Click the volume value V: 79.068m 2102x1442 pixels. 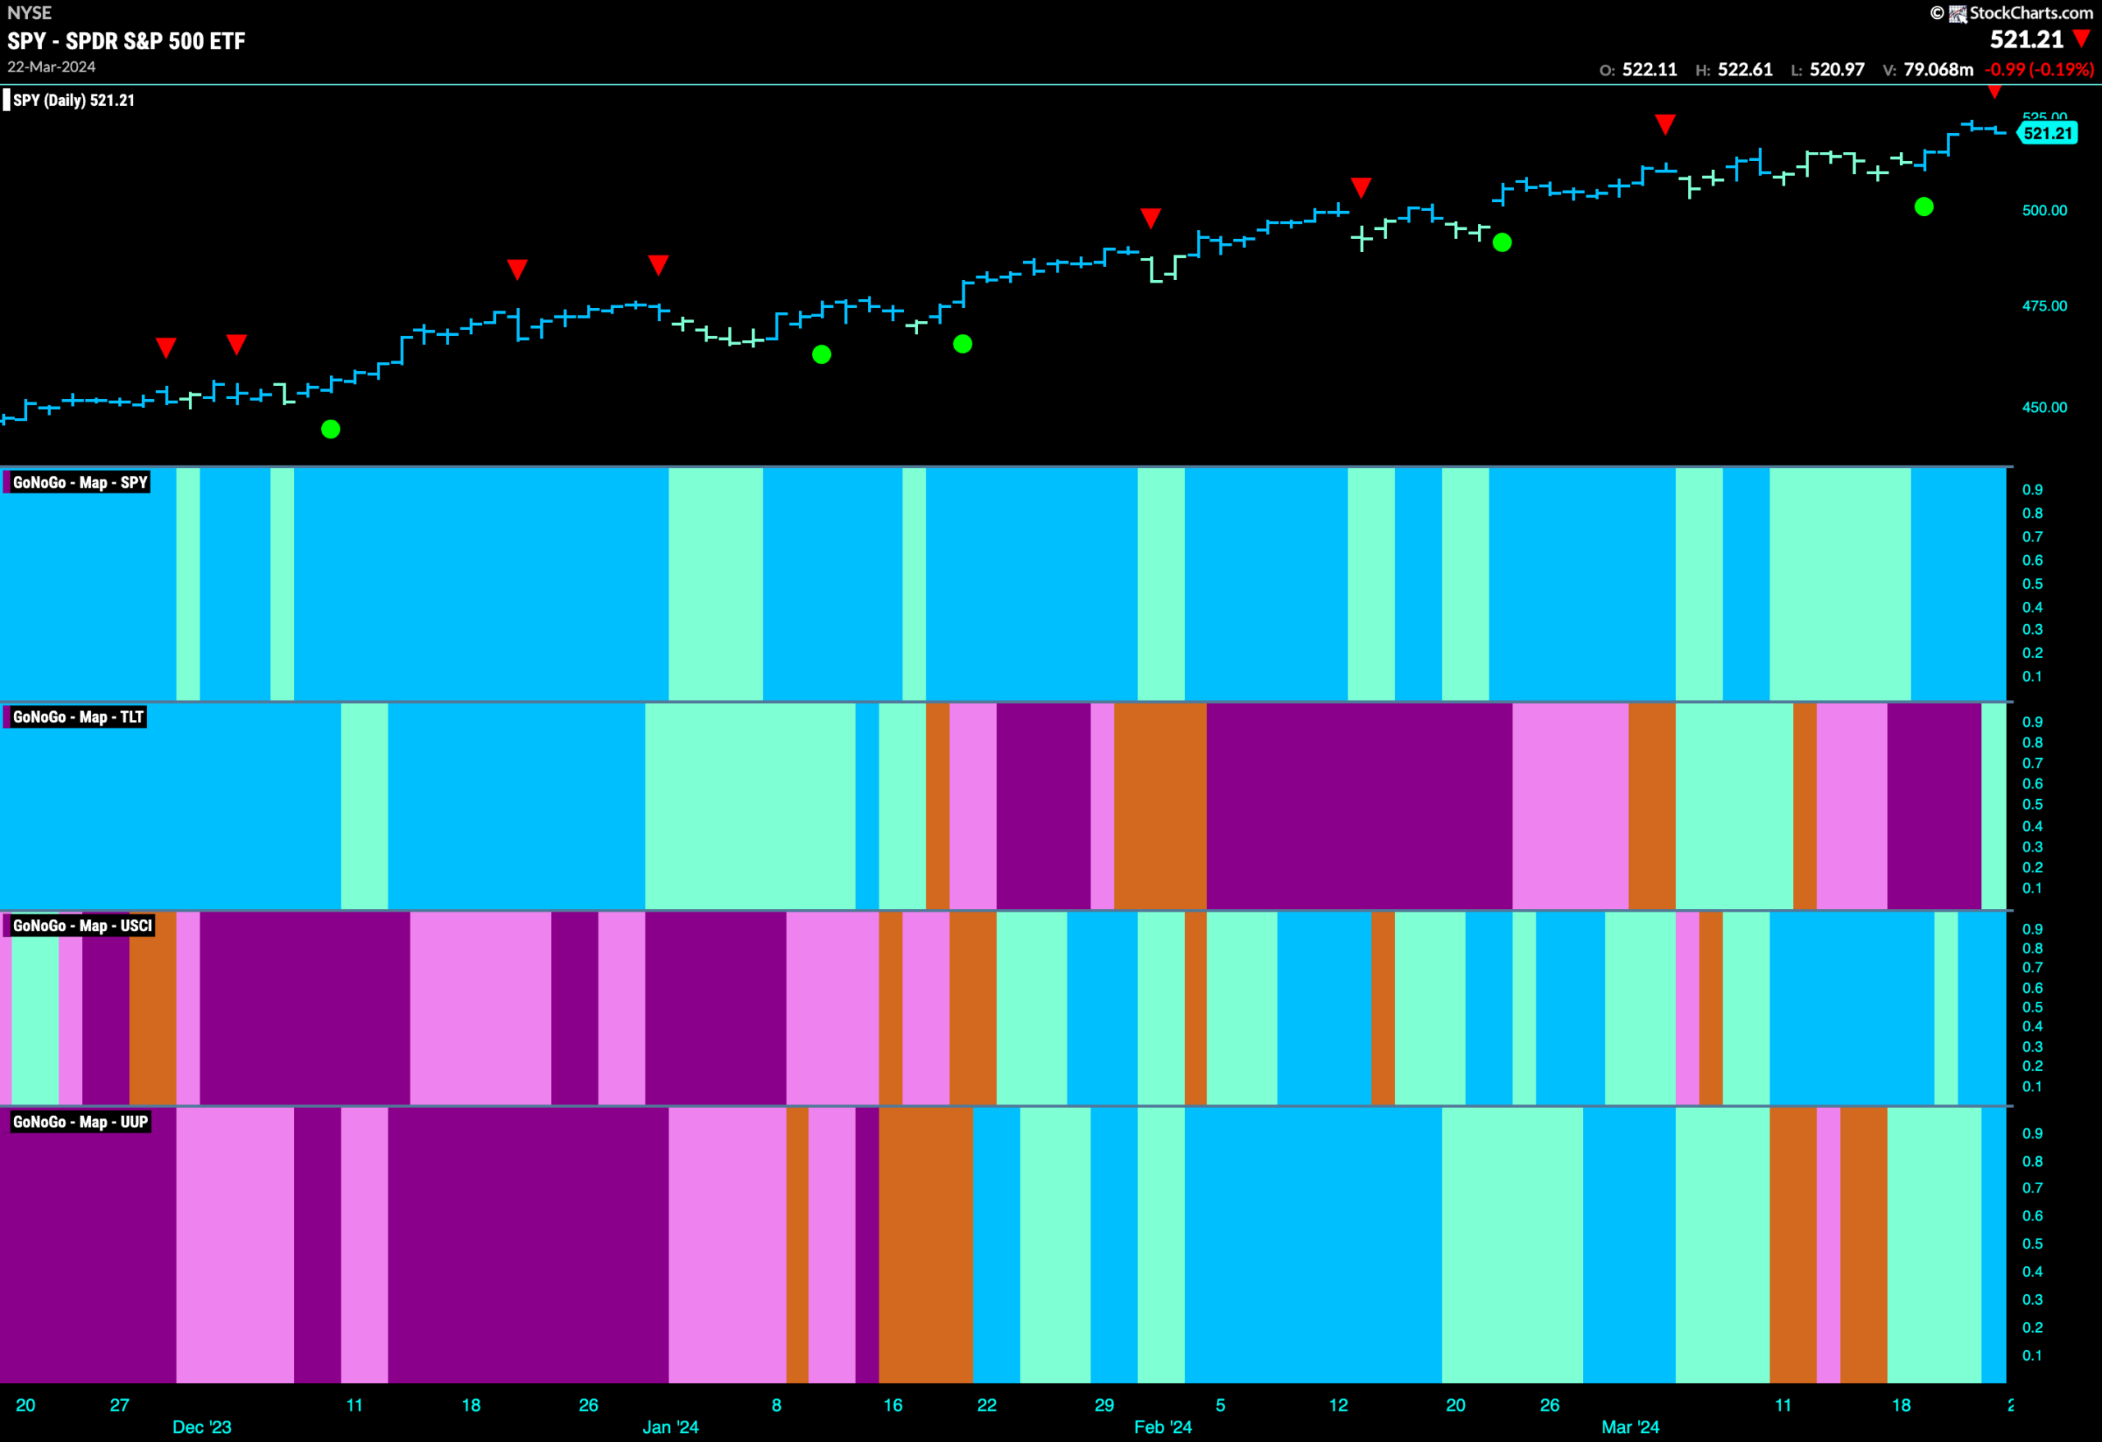[x=1929, y=70]
